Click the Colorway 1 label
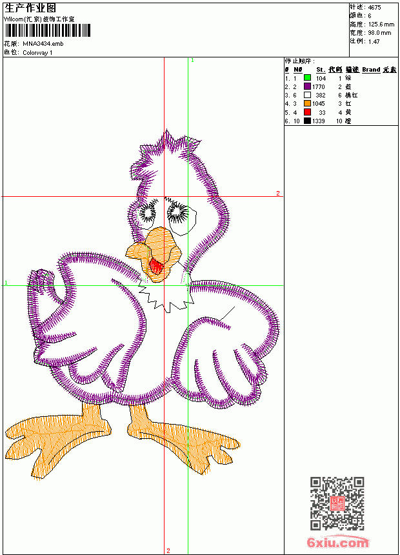This screenshot has width=400, height=555. coord(37,53)
